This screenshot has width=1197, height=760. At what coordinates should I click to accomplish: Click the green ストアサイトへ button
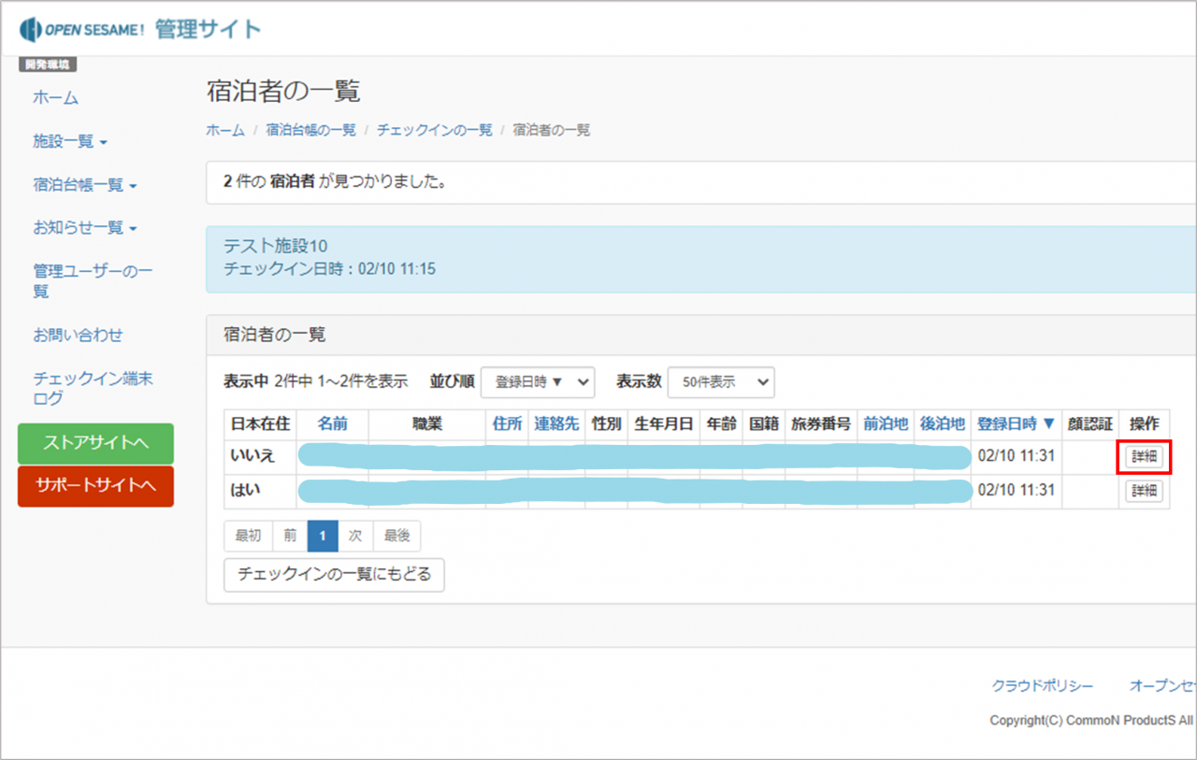pos(95,443)
